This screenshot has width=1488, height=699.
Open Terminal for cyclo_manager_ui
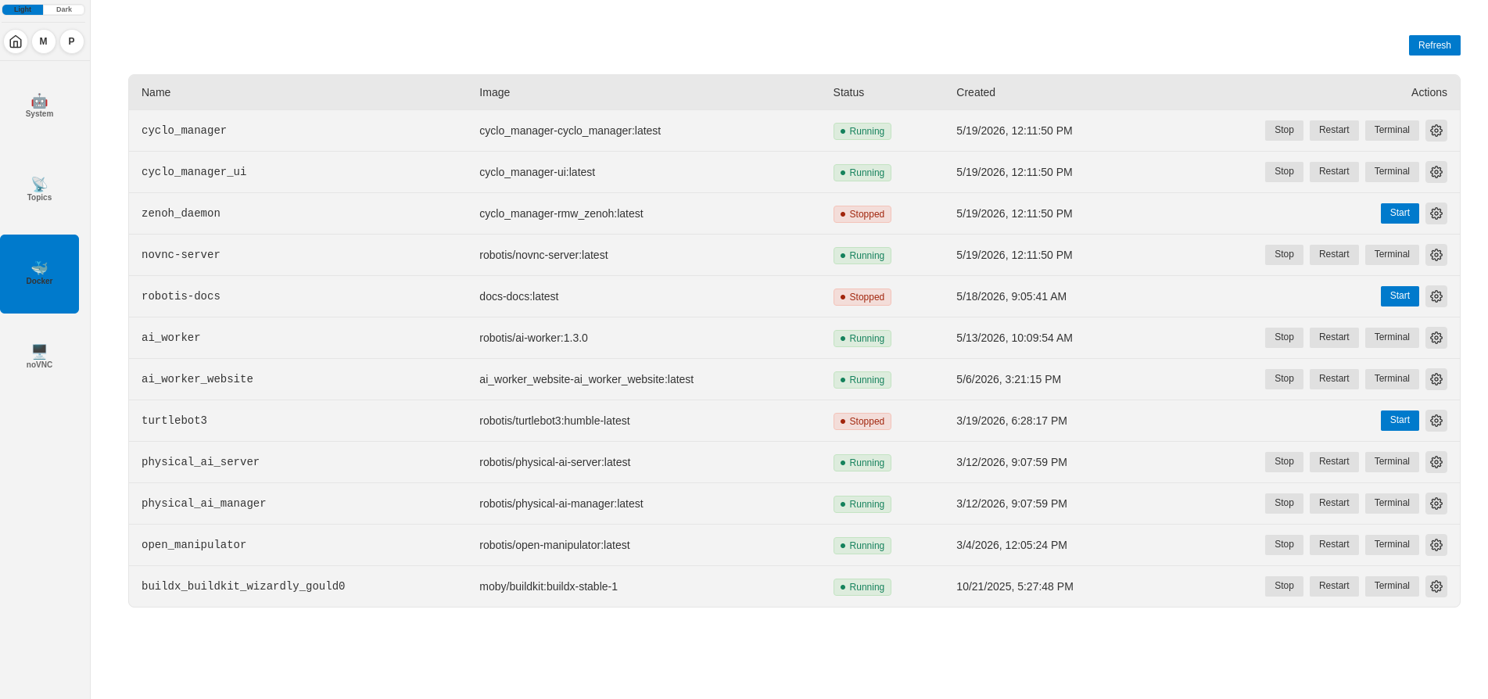point(1392,172)
